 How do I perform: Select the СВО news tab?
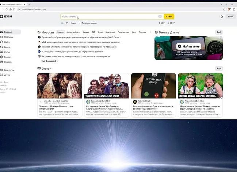(x=93, y=32)
